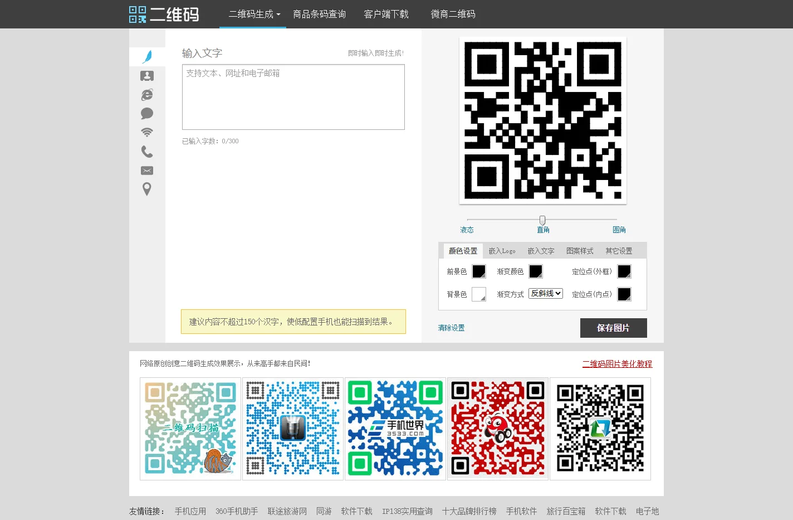
Task: Switch to the 颜色设置 tab
Action: (x=463, y=251)
